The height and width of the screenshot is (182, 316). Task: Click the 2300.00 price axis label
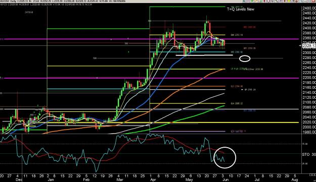coord(309,52)
